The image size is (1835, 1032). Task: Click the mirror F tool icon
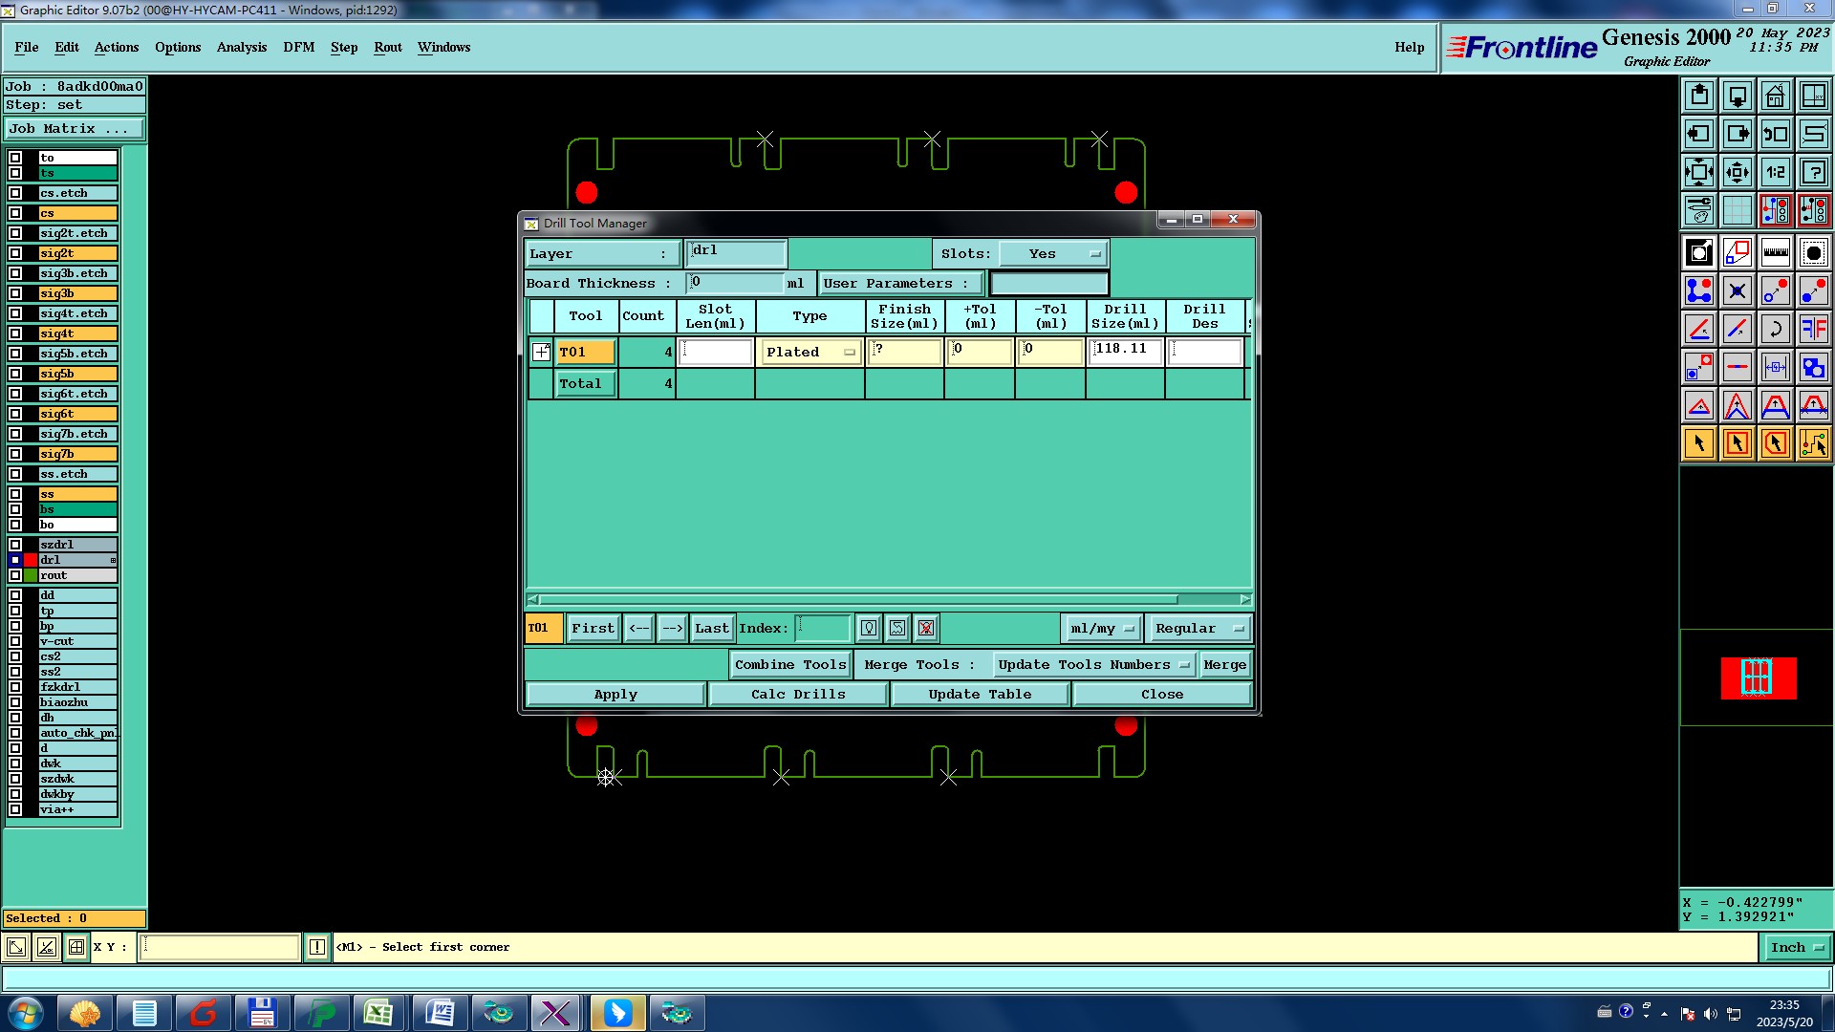pyautogui.click(x=1813, y=329)
